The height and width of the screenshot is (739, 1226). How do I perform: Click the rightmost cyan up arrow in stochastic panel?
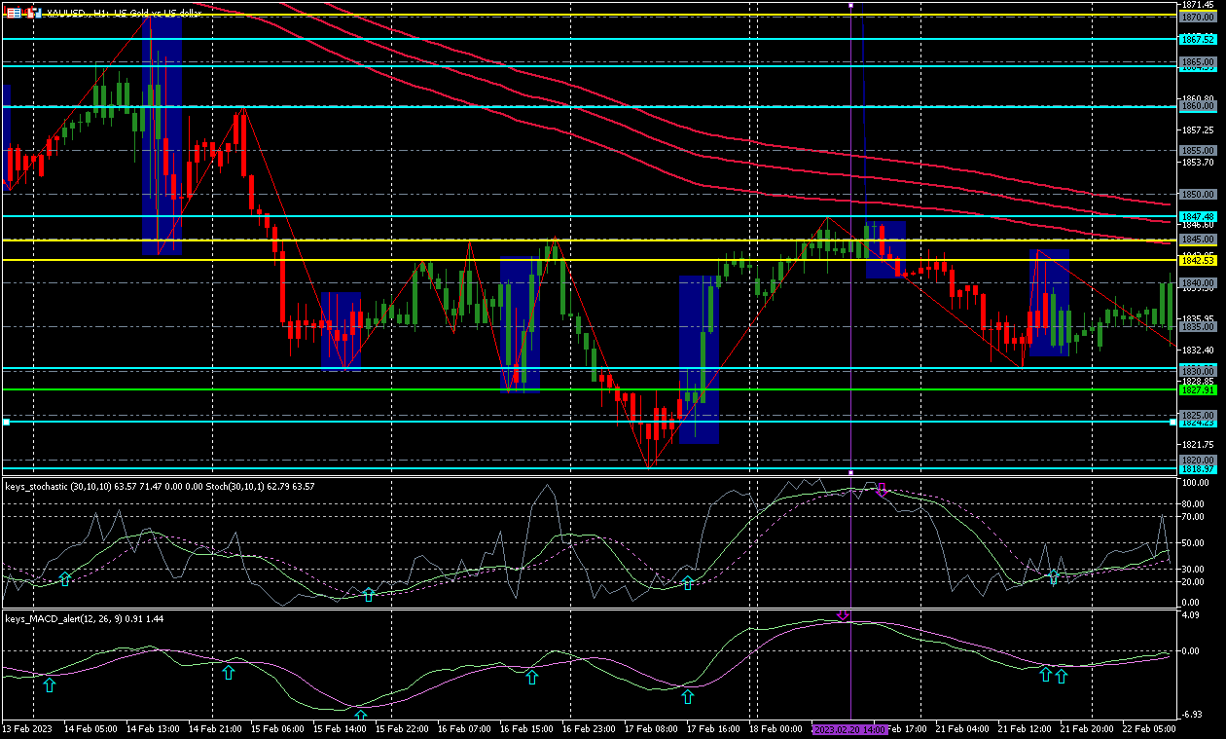pos(1053,577)
